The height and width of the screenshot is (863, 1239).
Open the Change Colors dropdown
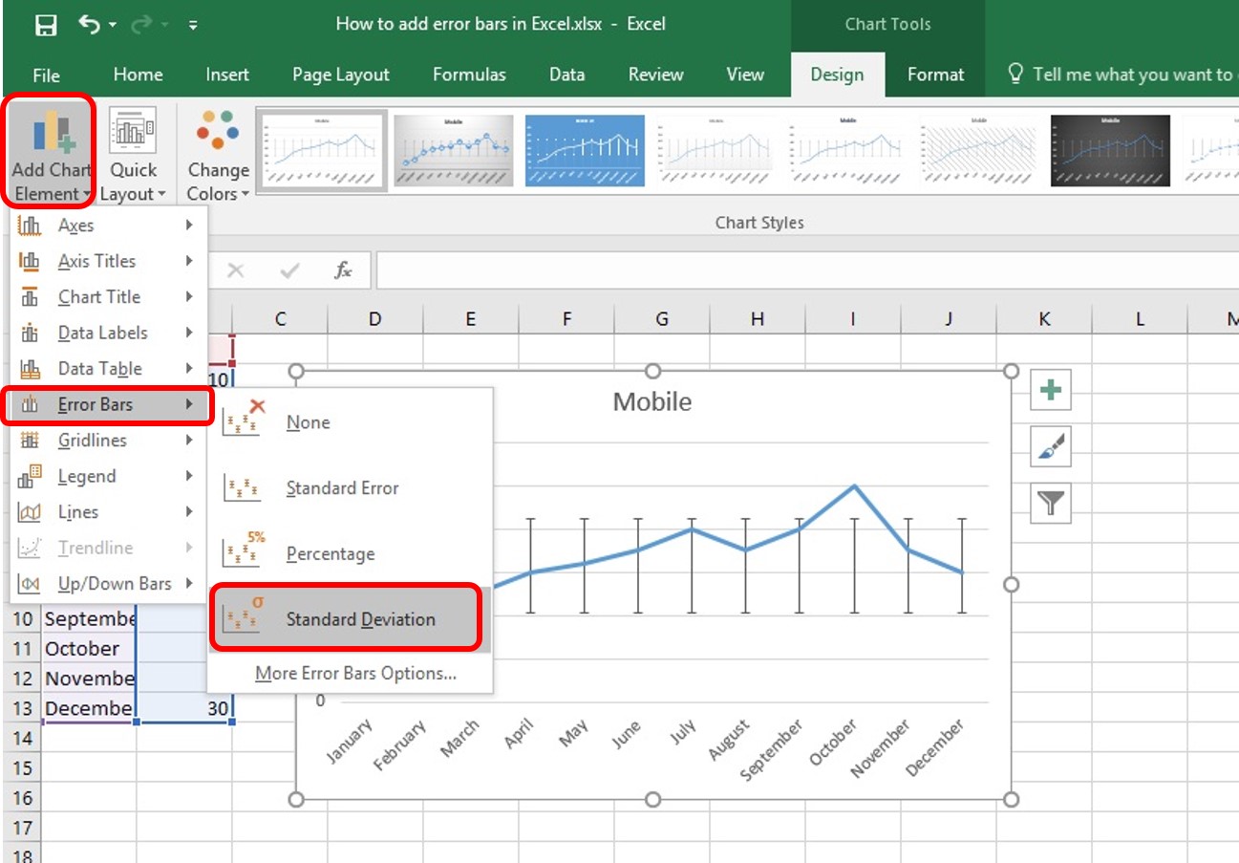tap(218, 153)
